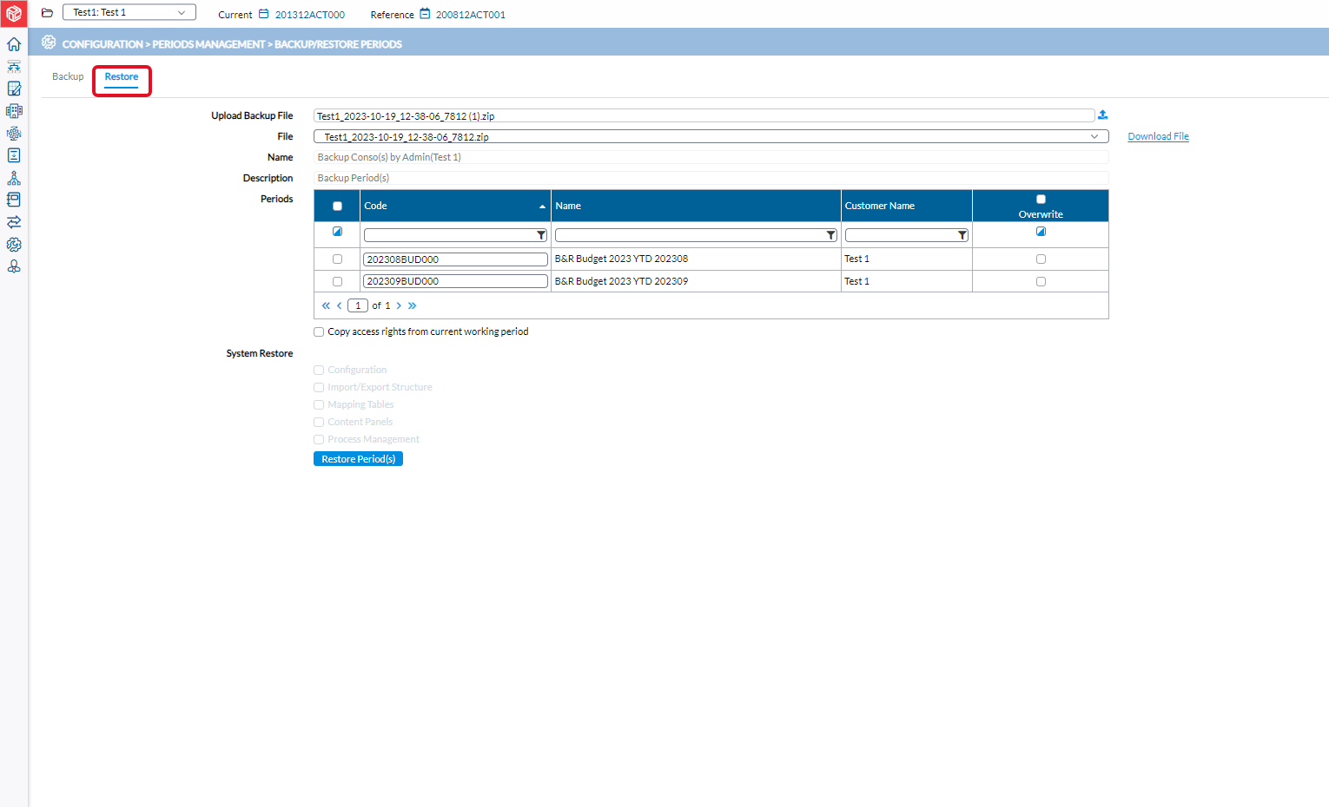
Task: Toggle the Overwrite header checkbox
Action: (1041, 200)
